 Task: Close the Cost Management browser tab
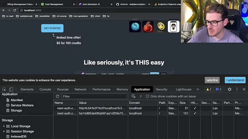click(74, 4)
